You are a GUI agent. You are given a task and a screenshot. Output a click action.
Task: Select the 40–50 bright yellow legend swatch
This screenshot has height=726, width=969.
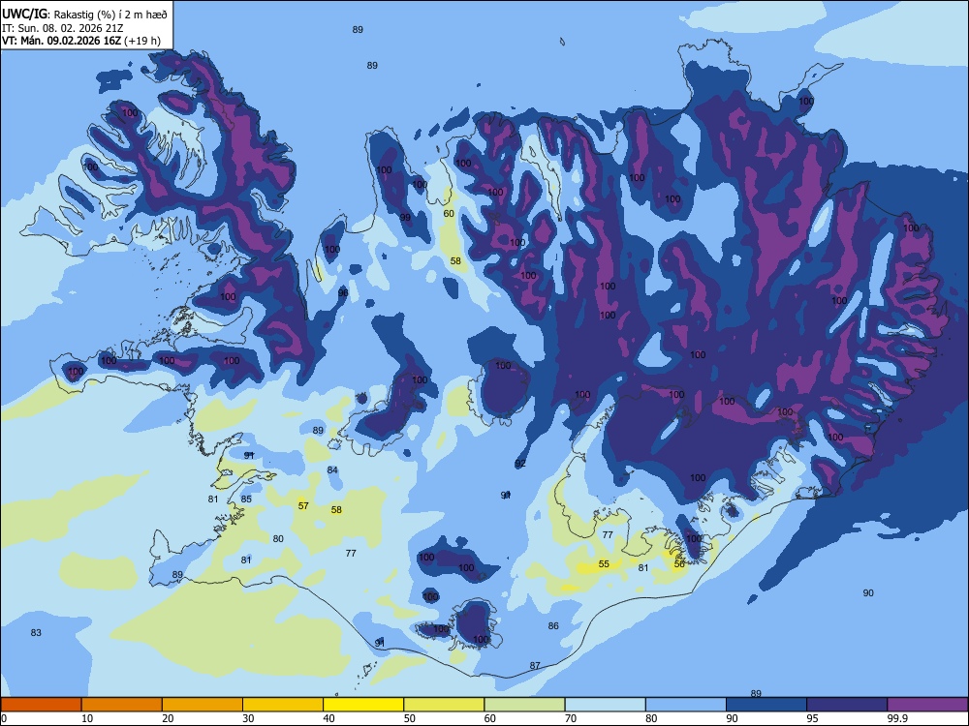[x=363, y=705]
